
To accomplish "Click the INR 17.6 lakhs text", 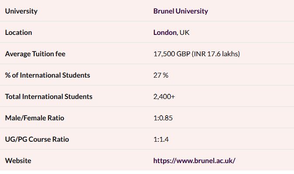I will (216, 54).
